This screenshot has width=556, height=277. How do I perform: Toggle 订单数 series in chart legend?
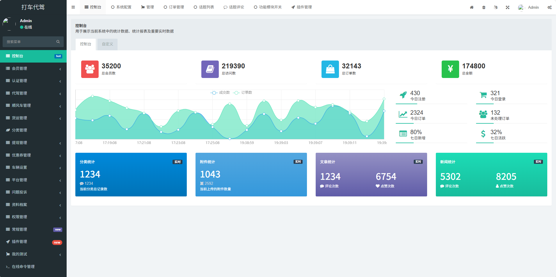(242, 93)
